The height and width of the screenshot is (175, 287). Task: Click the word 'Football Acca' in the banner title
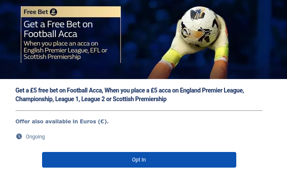click(x=50, y=34)
